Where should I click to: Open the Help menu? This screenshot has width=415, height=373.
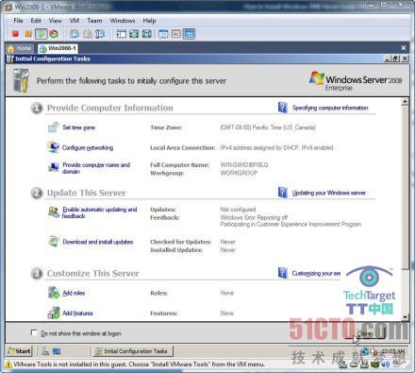pos(149,21)
